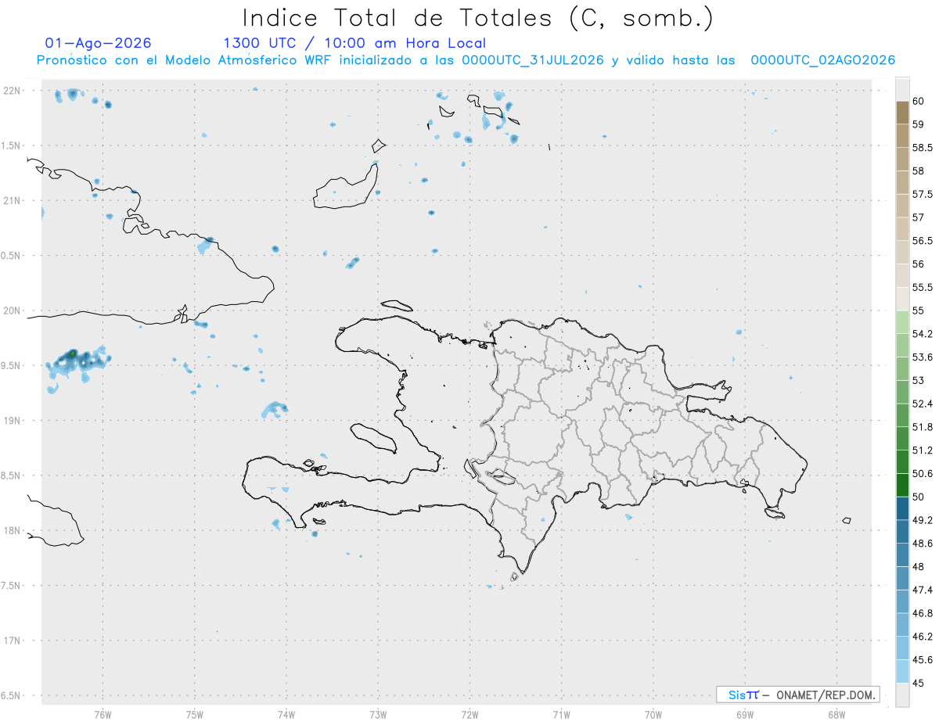Click the legend value '51.2'
The image size is (939, 725).
(x=923, y=450)
